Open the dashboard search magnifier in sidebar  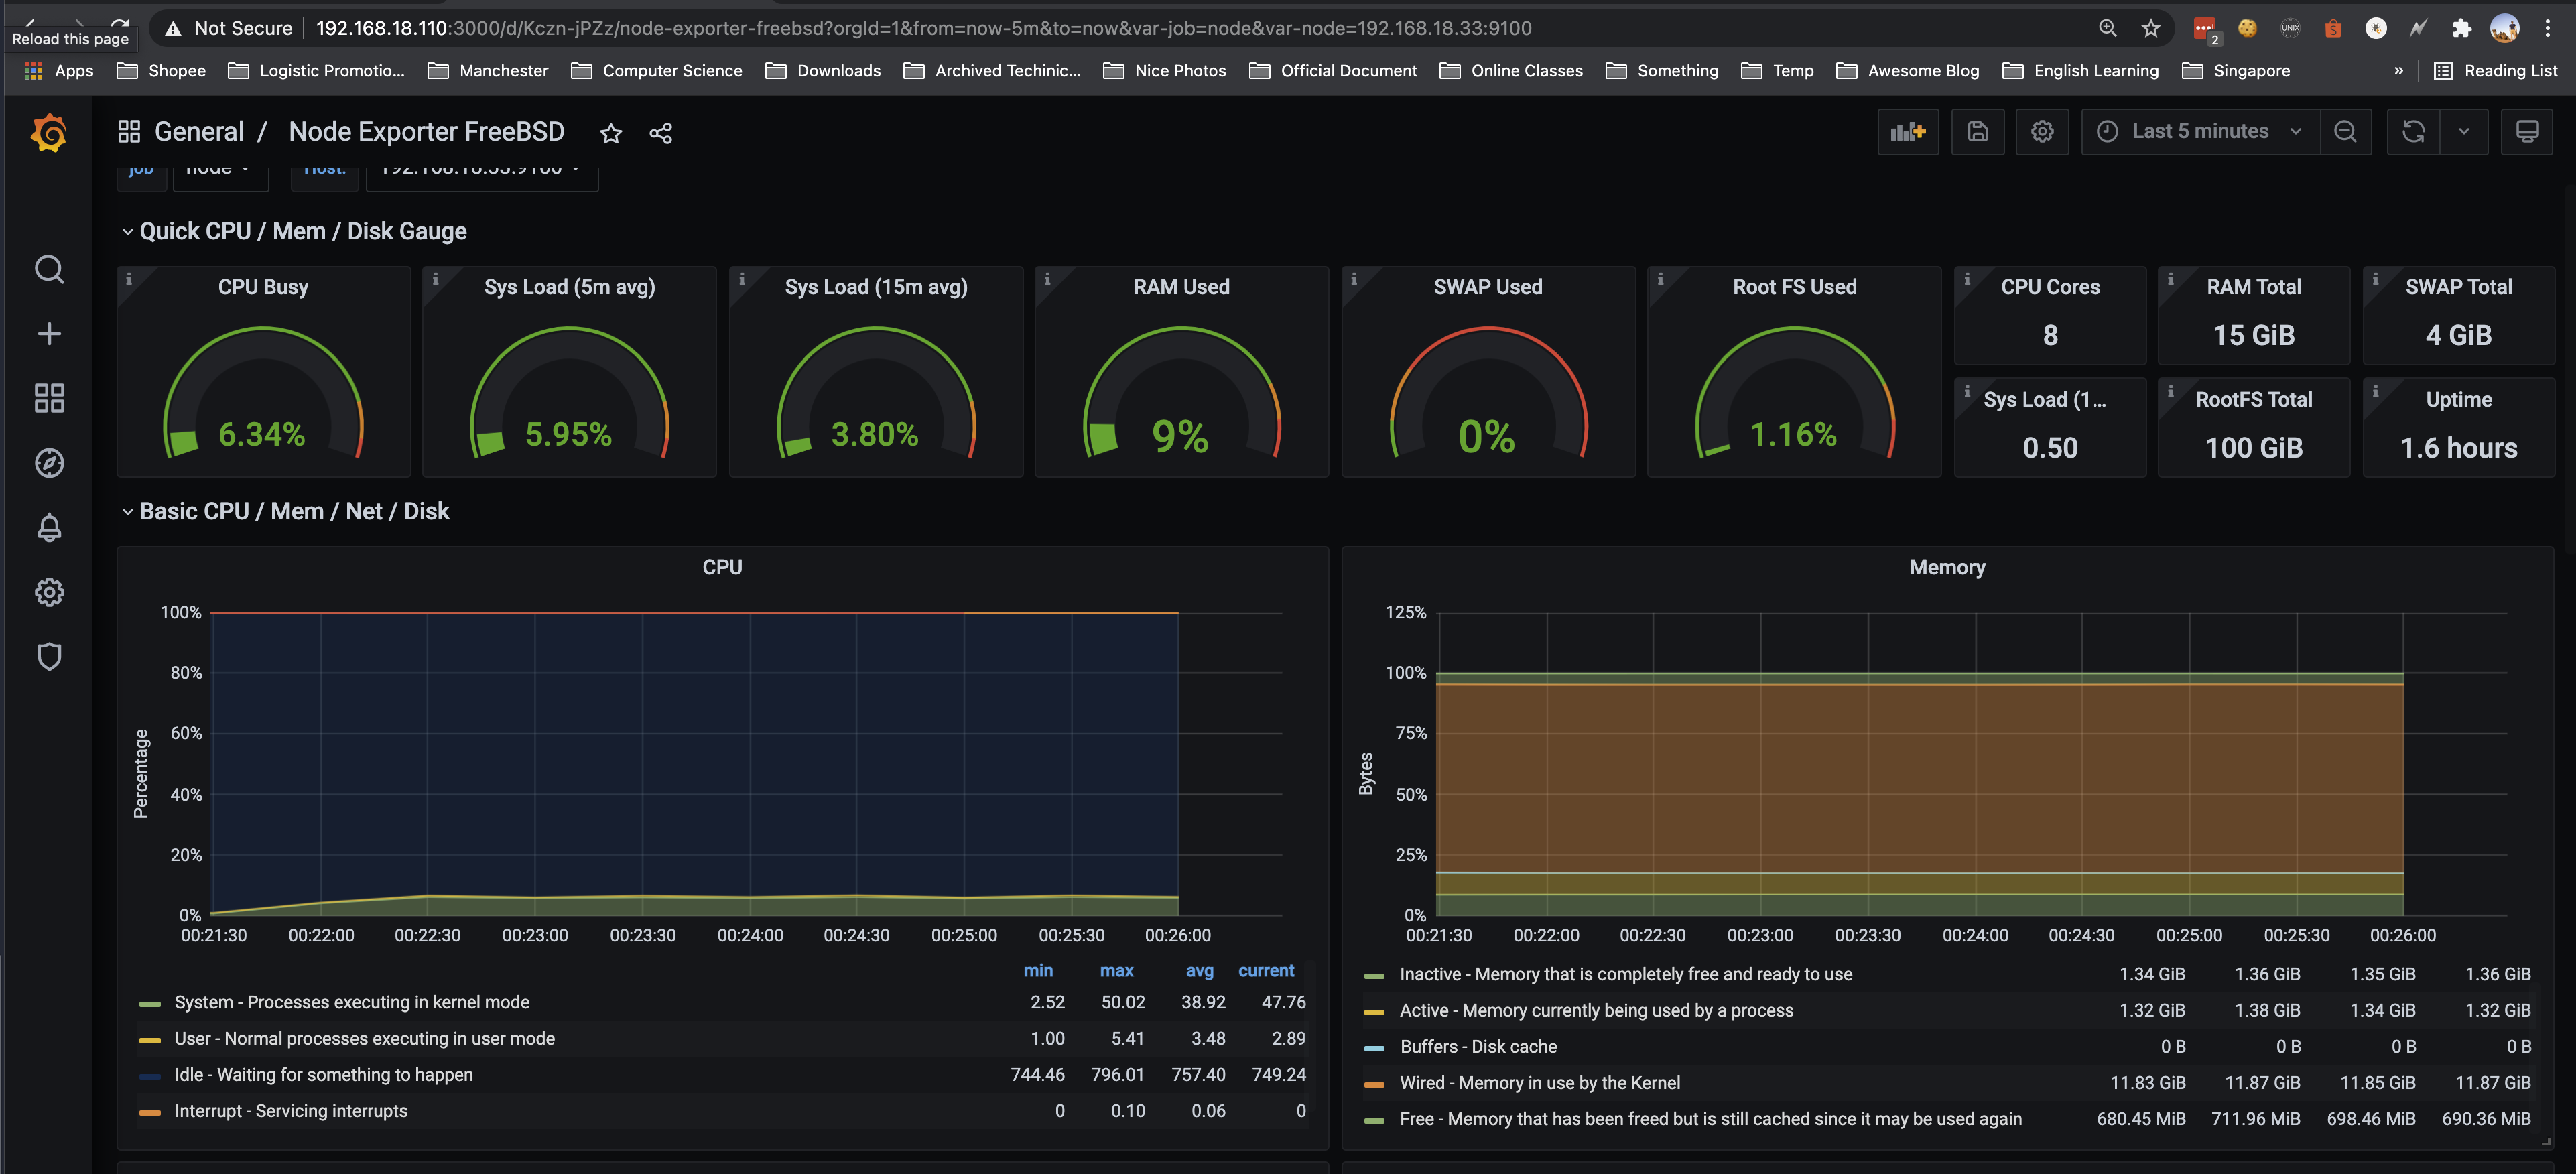pyautogui.click(x=49, y=269)
